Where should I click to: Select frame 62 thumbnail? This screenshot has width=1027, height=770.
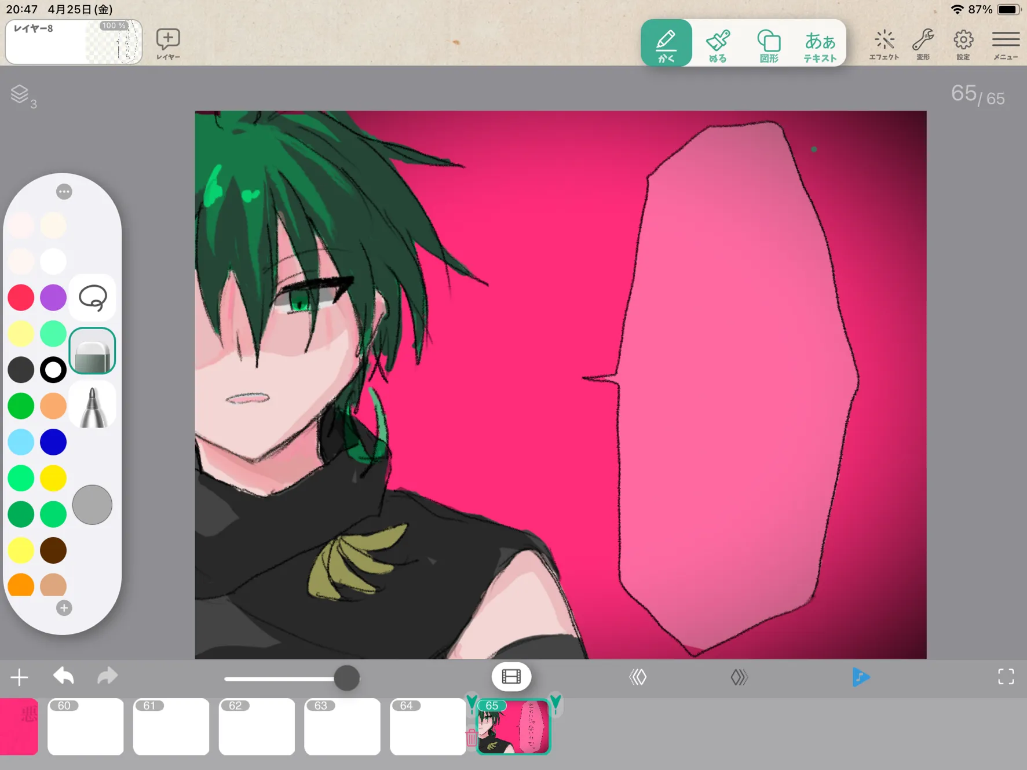point(257,727)
